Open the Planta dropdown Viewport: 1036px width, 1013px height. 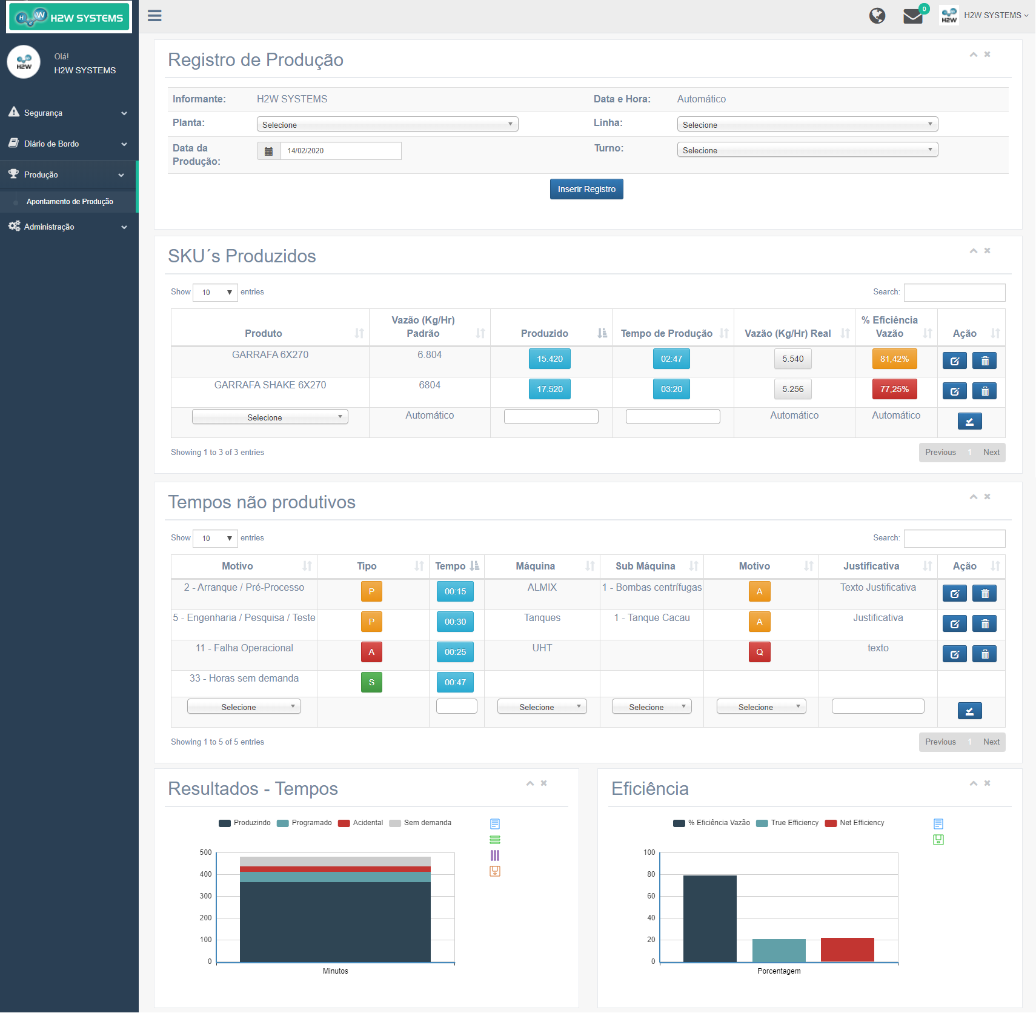point(387,125)
